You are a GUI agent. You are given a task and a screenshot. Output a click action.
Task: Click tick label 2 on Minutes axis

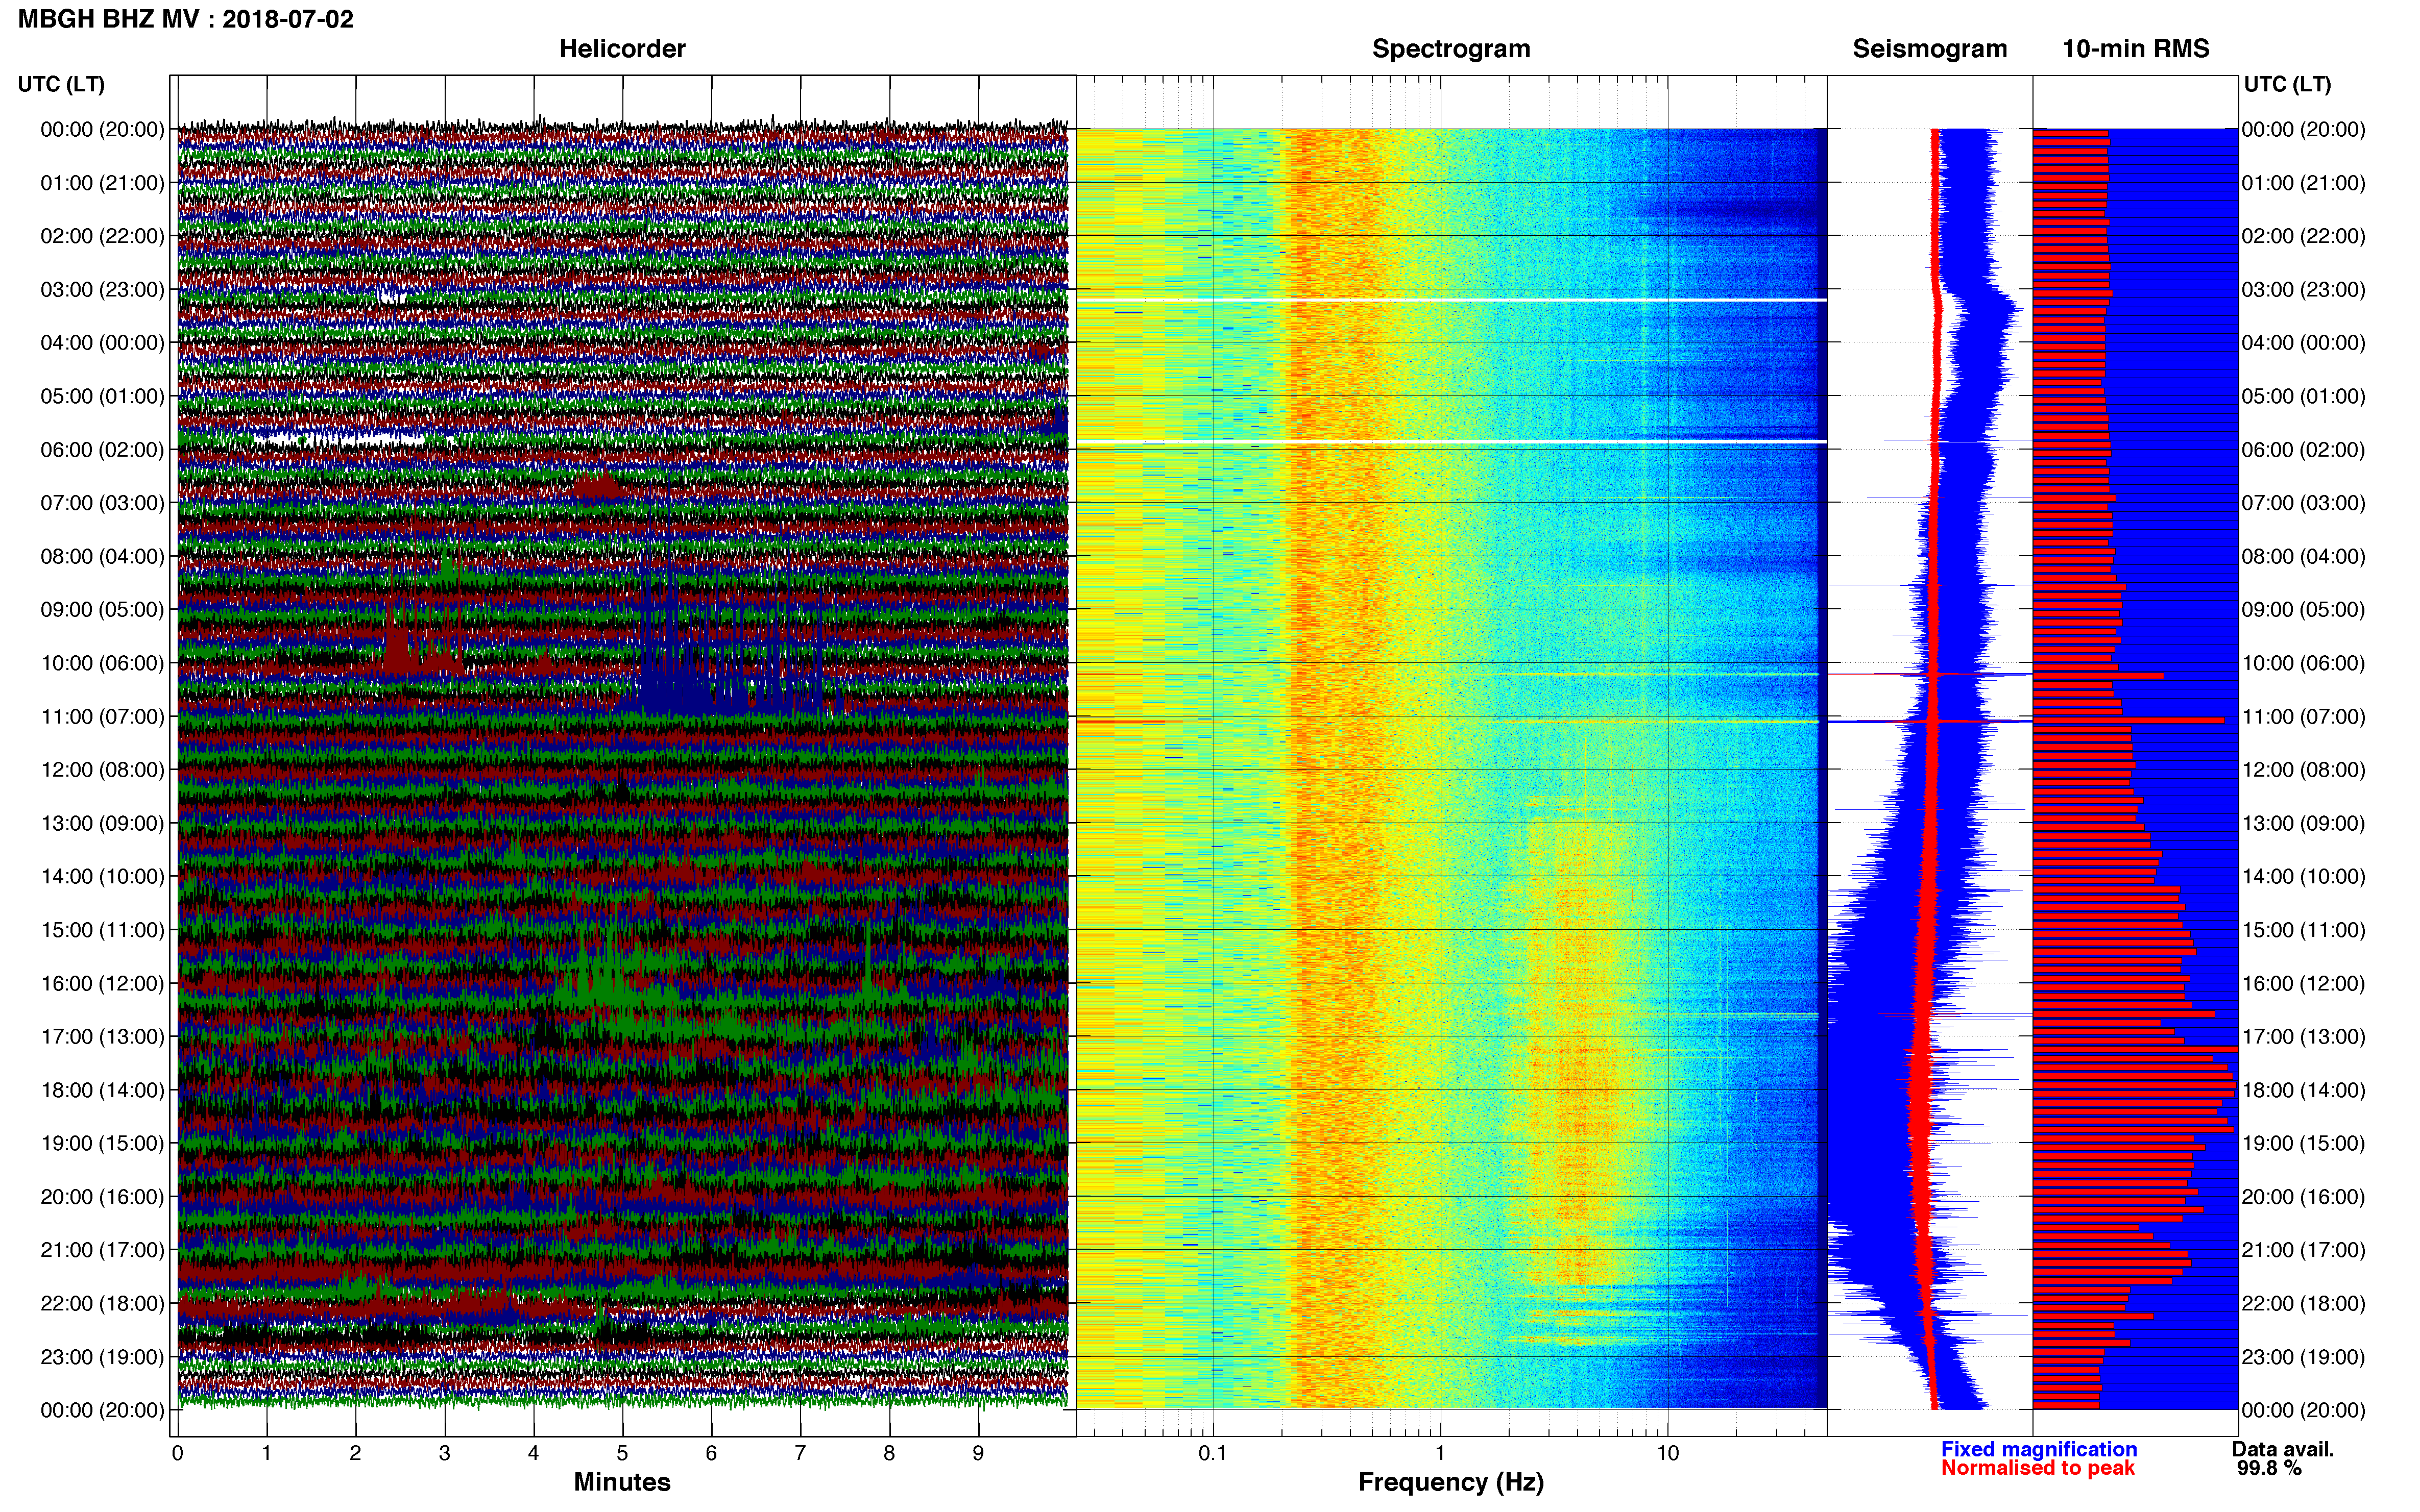[x=355, y=1453]
